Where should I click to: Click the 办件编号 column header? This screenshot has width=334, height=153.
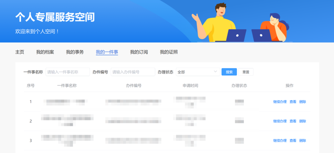coord(134,86)
